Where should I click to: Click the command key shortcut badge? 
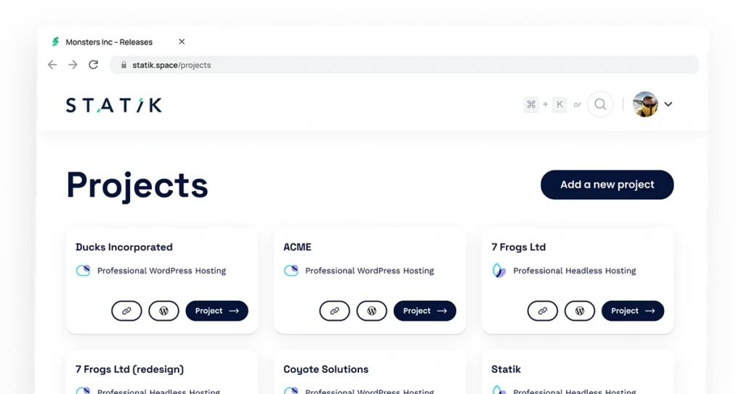(531, 104)
